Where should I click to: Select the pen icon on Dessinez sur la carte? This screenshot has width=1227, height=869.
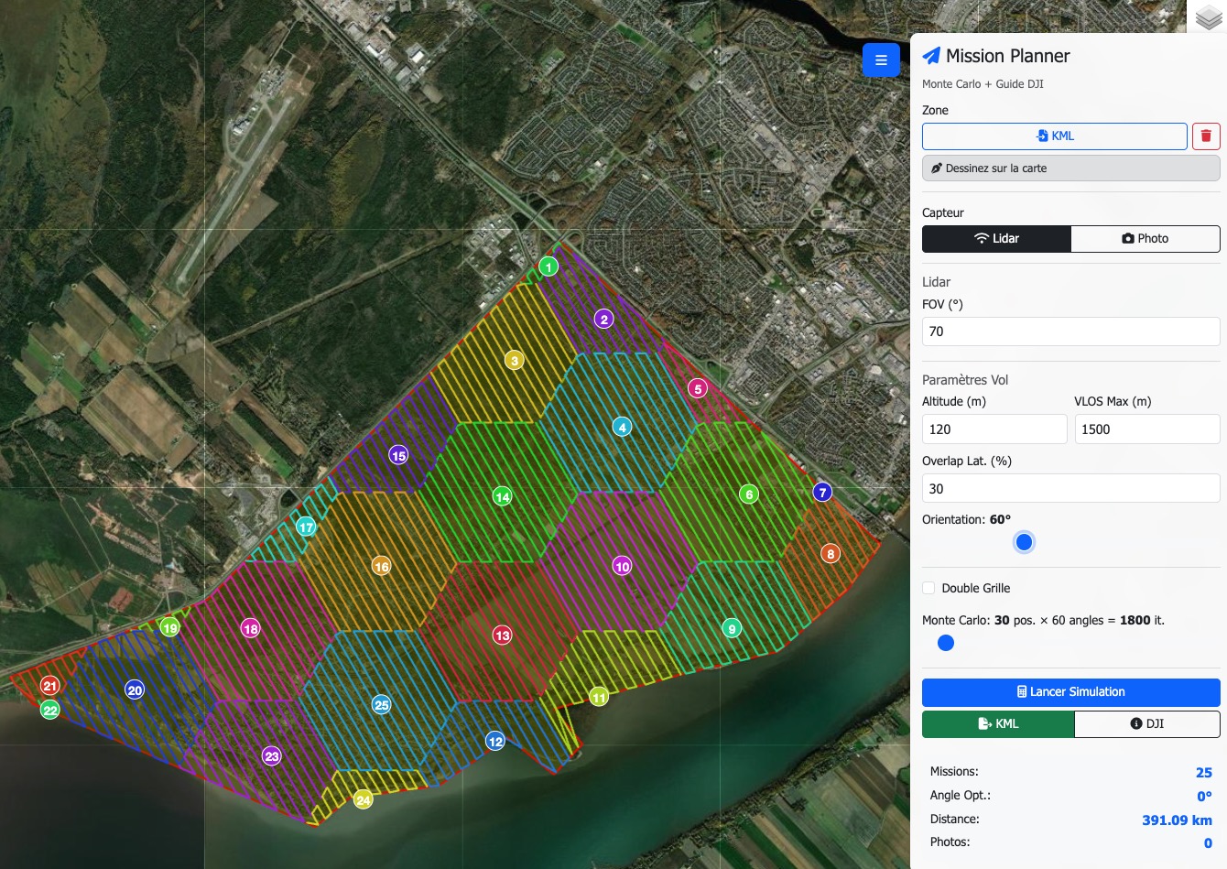[x=937, y=168]
